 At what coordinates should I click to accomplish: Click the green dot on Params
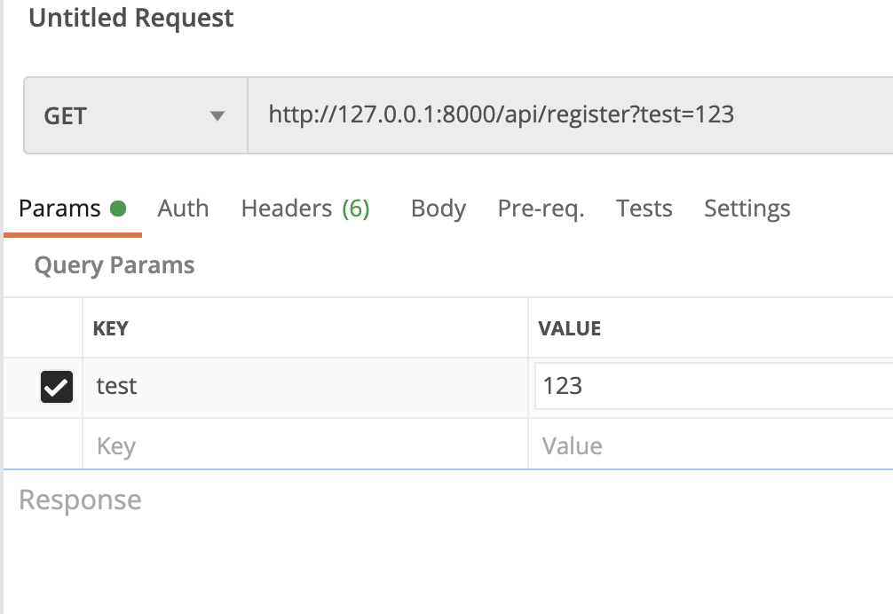pos(118,209)
